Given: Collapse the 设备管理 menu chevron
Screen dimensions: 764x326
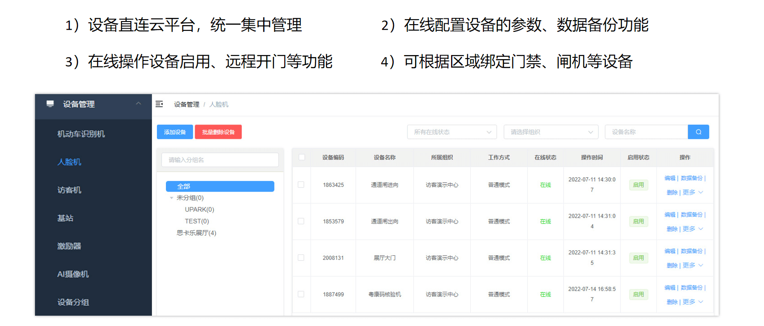Looking at the screenshot, I should (x=139, y=103).
